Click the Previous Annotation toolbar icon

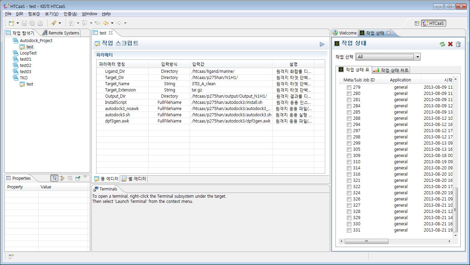pos(84,23)
